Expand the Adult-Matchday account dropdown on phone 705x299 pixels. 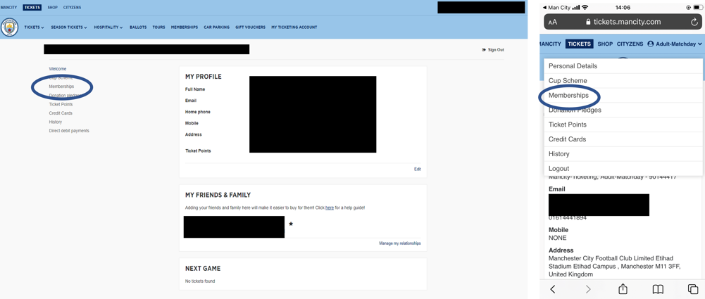675,44
